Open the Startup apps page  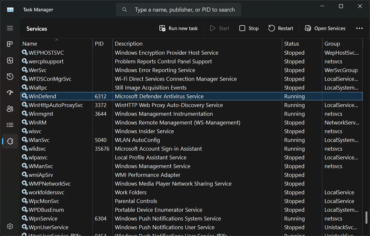pyautogui.click(x=10, y=92)
